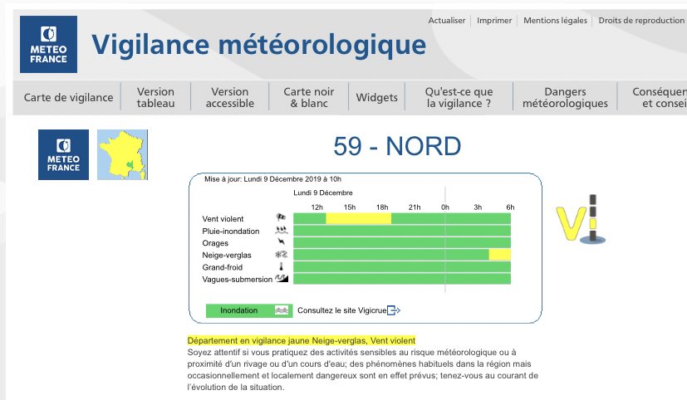Open the Carte noir & blanc tab
Screen dimensions: 687x400
(309, 97)
